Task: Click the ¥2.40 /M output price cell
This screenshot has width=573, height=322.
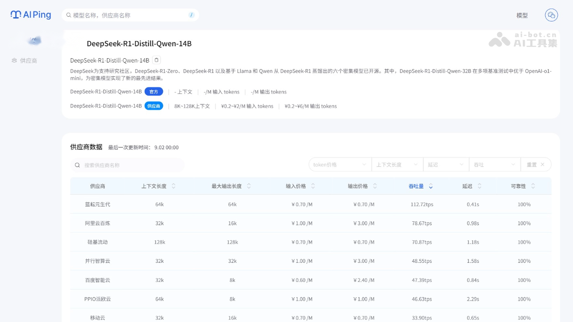Action: (x=364, y=280)
